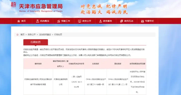
Task: Click the 义务条款 column header
Action: (x=96, y=64)
